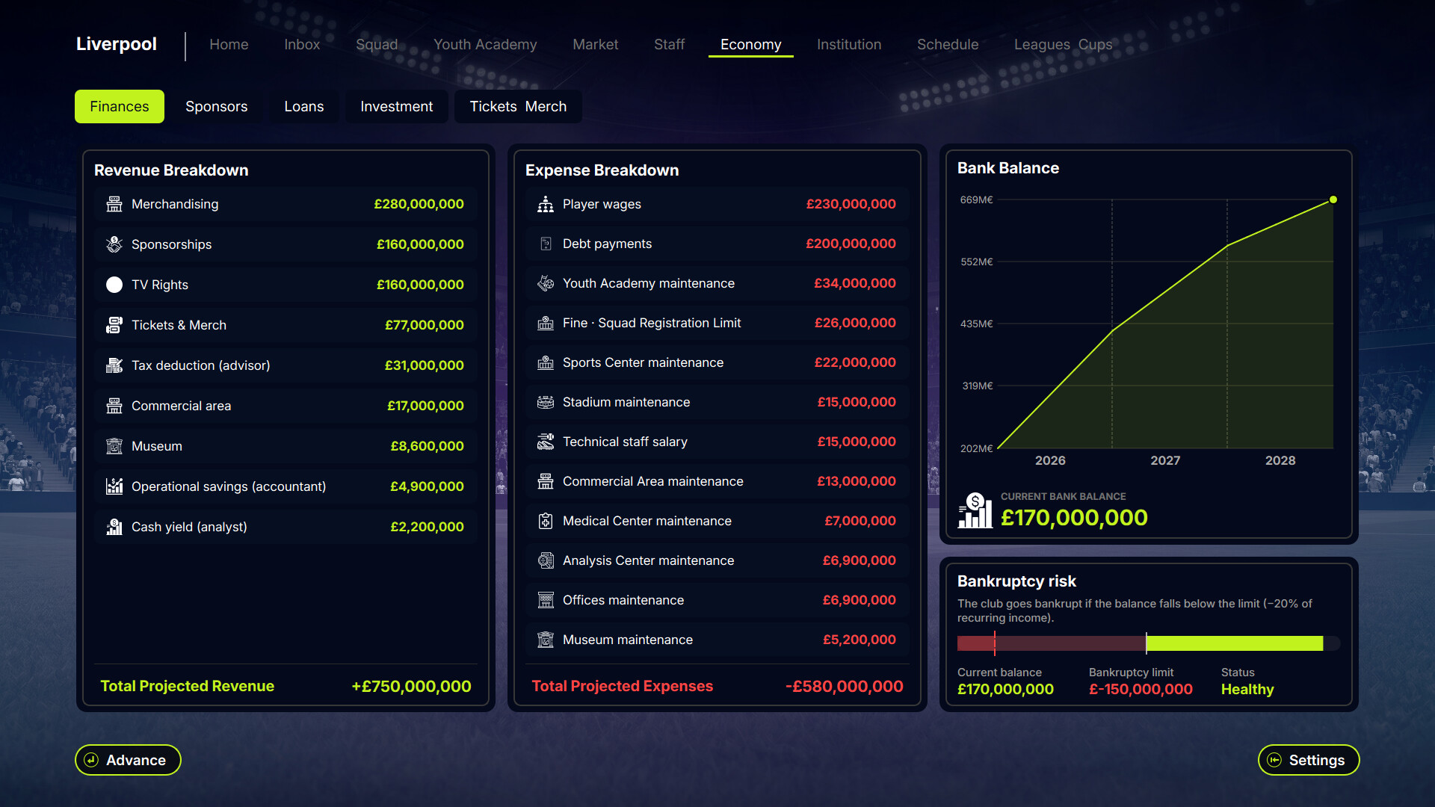Click the Technical staff salary icon

pyautogui.click(x=546, y=442)
